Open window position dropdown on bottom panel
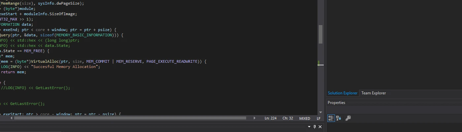 pyautogui.click(x=309, y=127)
